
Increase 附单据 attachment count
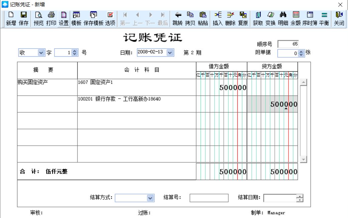tap(301, 52)
